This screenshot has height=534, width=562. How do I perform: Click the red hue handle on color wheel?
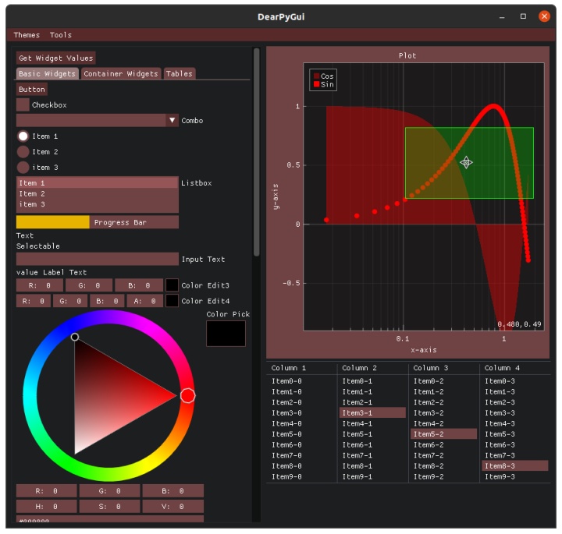188,396
